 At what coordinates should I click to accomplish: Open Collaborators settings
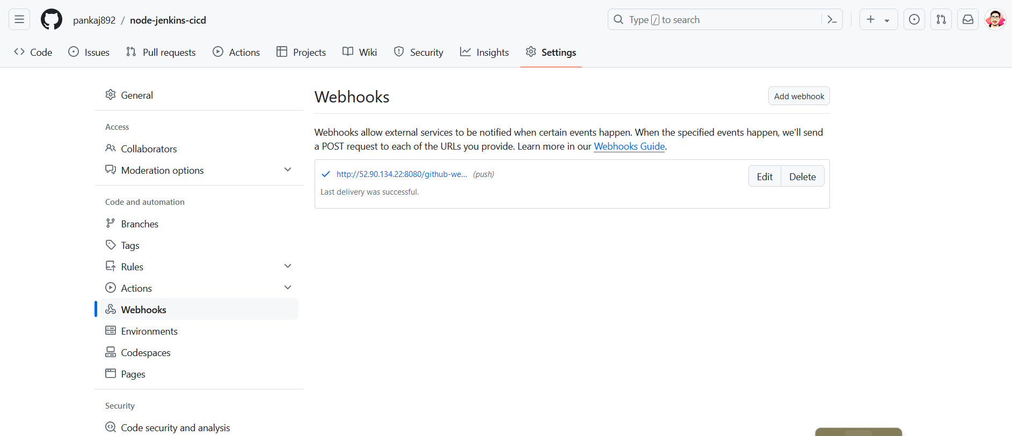pos(199,149)
